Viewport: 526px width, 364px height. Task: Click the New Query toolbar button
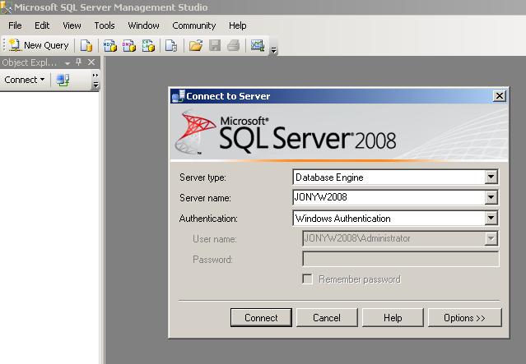tap(38, 45)
